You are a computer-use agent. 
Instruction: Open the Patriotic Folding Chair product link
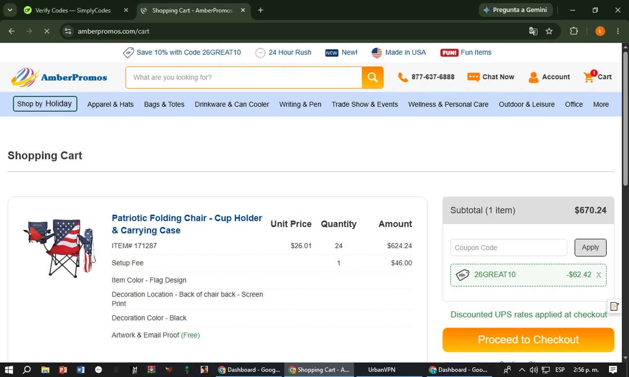pyautogui.click(x=187, y=224)
